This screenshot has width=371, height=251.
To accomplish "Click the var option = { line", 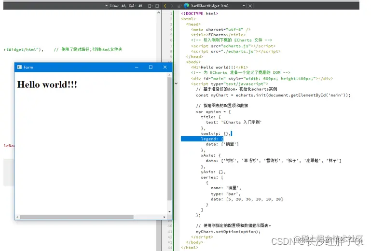I will 213,112.
